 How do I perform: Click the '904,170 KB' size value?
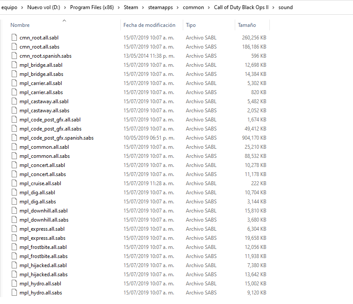pyautogui.click(x=254, y=138)
